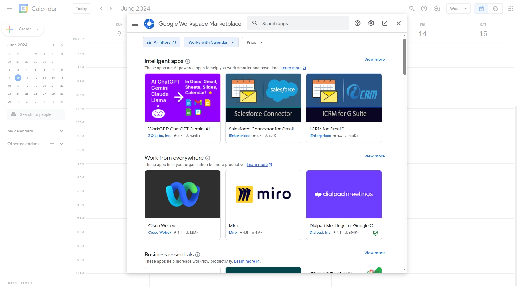
Task: Open the Week view dropdown
Action: [458, 9]
